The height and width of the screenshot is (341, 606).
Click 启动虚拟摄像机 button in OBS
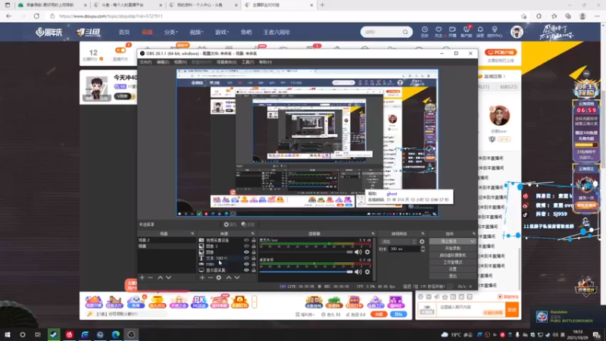tap(452, 255)
